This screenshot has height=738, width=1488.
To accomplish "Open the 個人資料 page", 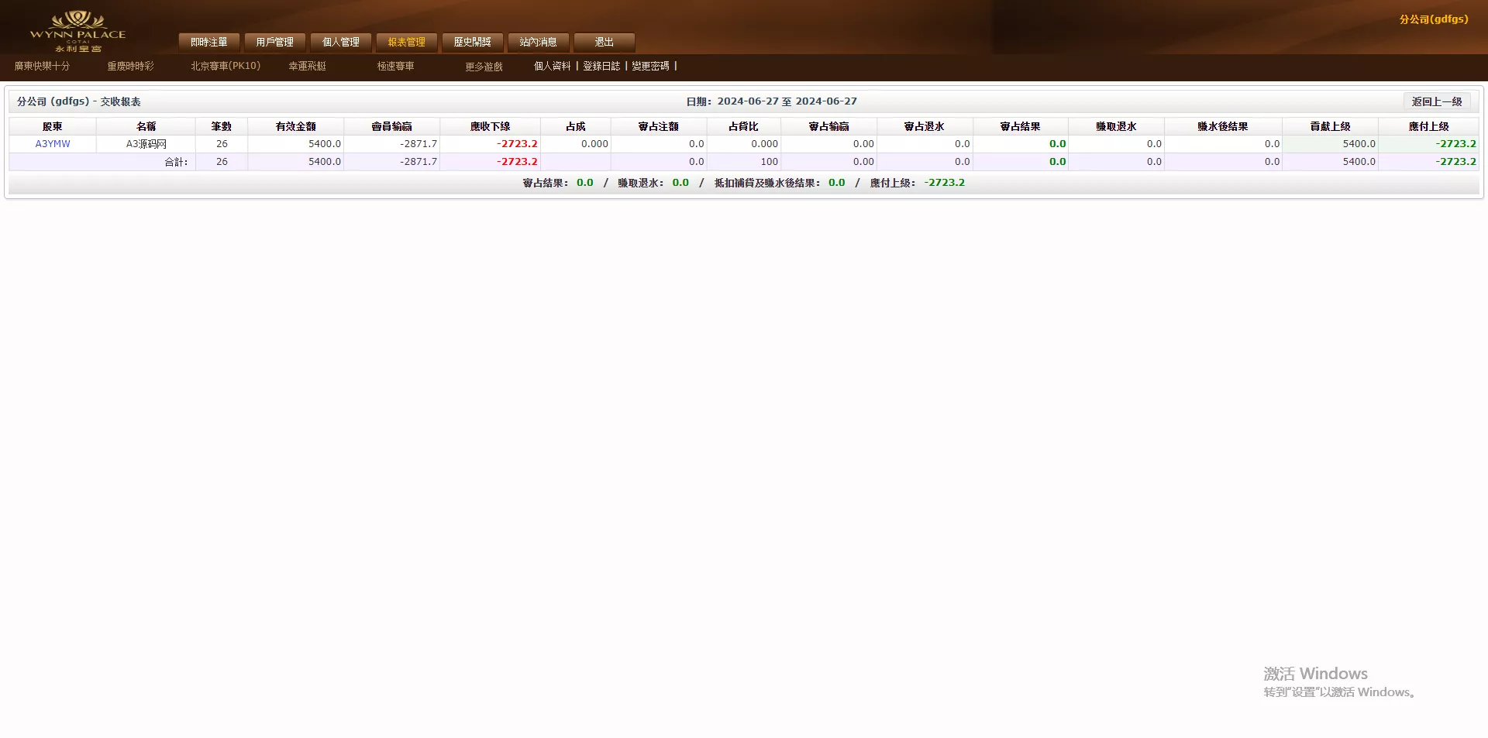I will [551, 67].
